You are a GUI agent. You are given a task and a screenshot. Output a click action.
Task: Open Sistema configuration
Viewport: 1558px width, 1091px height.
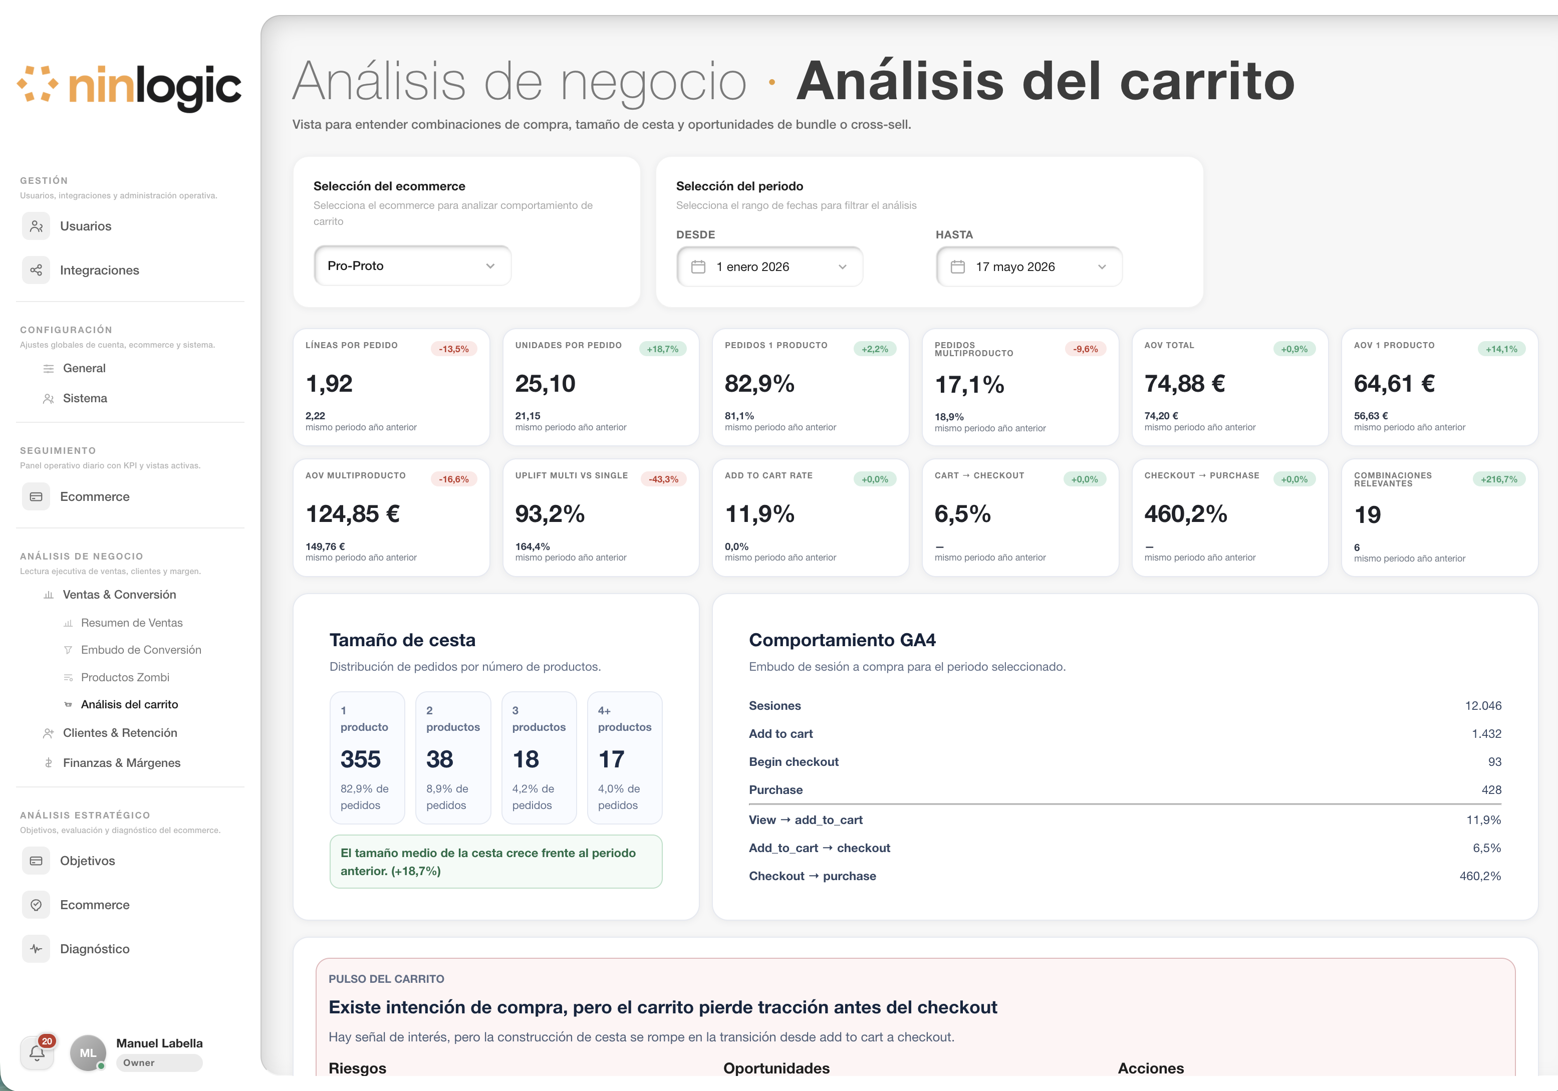[x=85, y=398]
